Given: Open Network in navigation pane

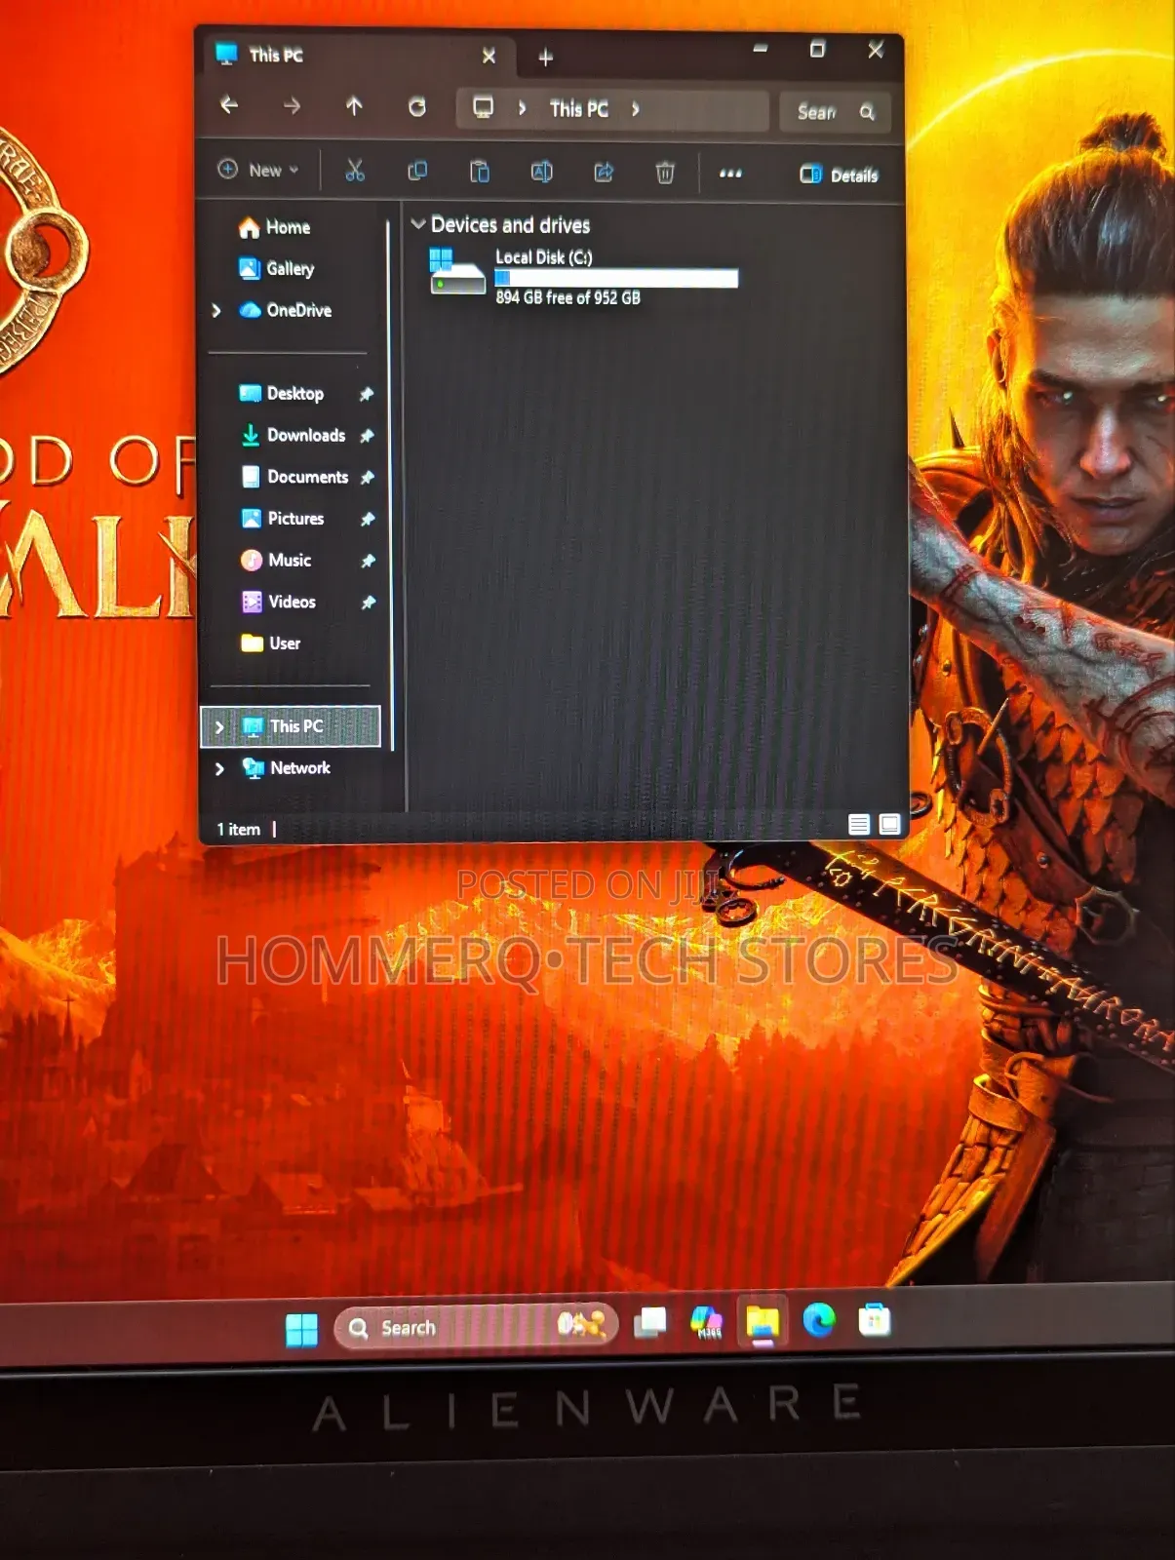Looking at the screenshot, I should tap(287, 768).
